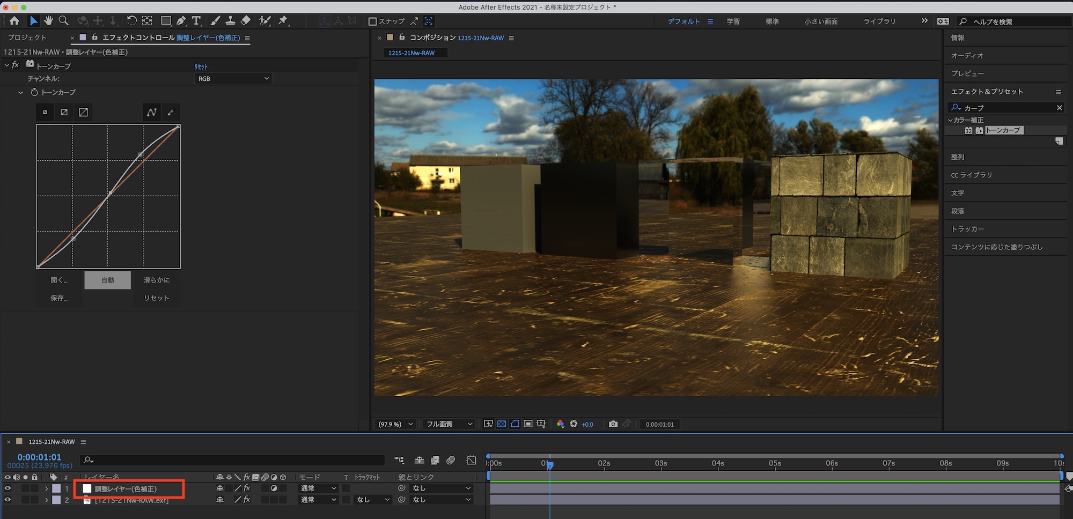
Task: Hide the 調整レイヤー(色補正) layer with eye toggle
Action: pyautogui.click(x=8, y=488)
